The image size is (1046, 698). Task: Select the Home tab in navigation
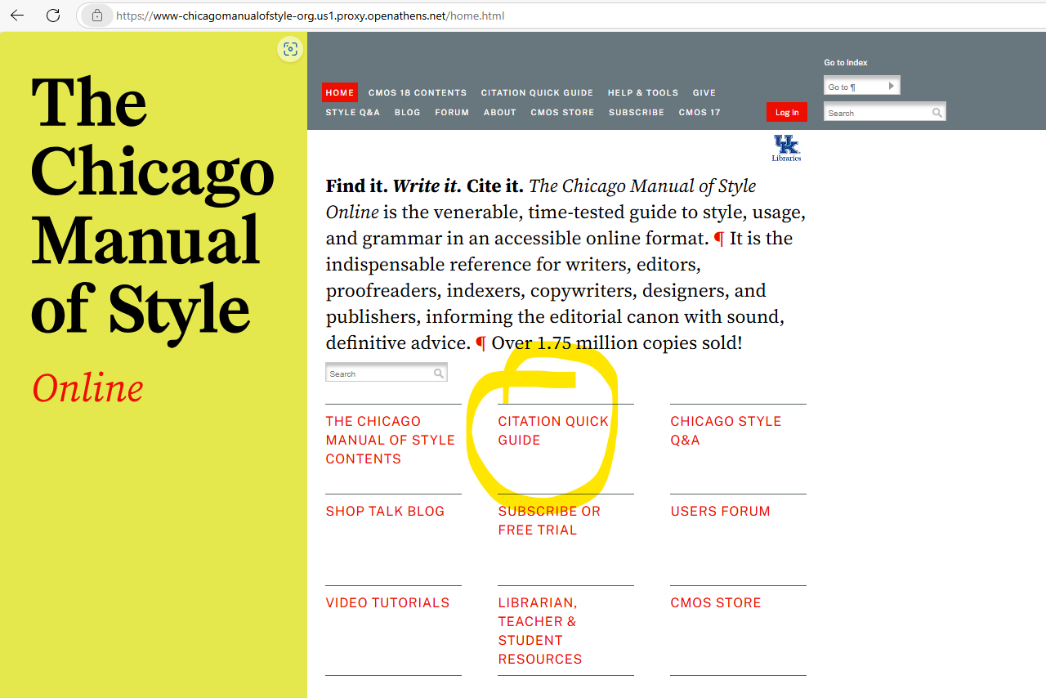[x=340, y=93]
